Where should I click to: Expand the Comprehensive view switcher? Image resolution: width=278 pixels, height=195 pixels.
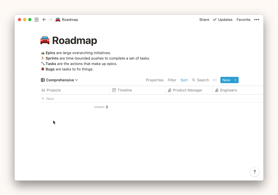[59, 80]
